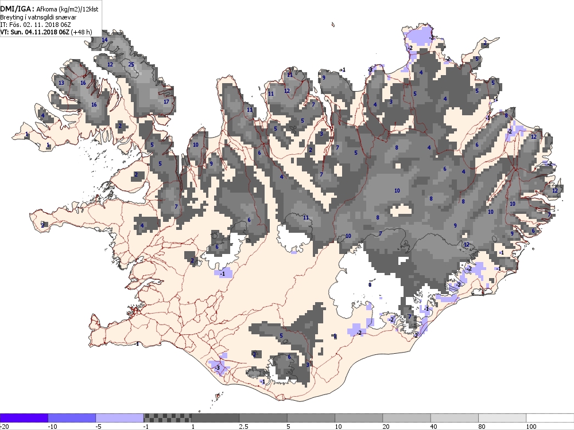This screenshot has width=574, height=430.
Task: Click the gray 10 to 20 legend swatch
Action: [x=359, y=418]
